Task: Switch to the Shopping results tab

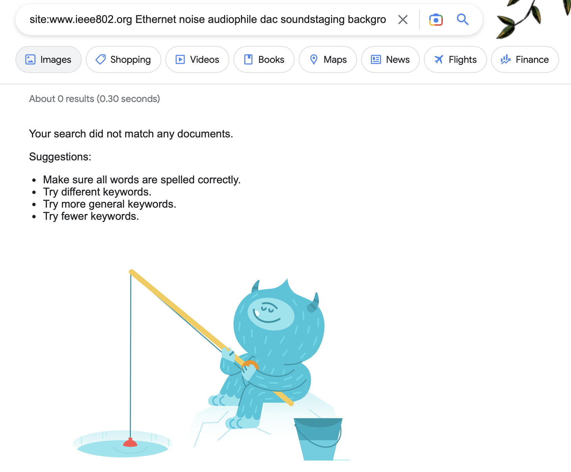Action: 124,59
